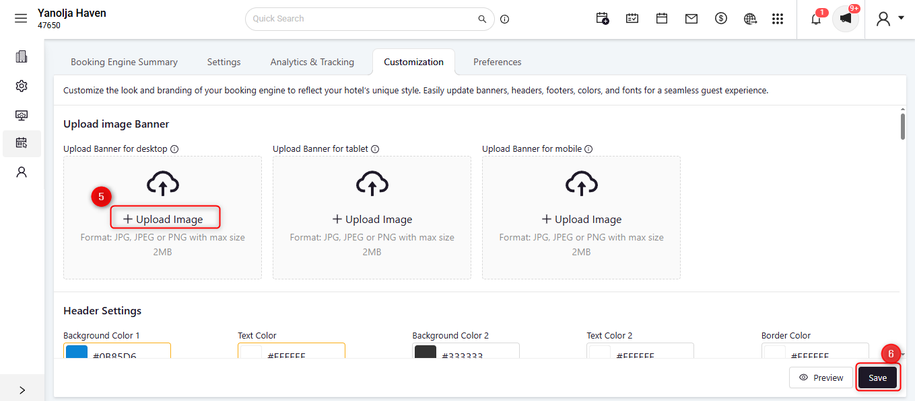Open the globe distribution icon
This screenshot has width=915, height=401.
[751, 19]
